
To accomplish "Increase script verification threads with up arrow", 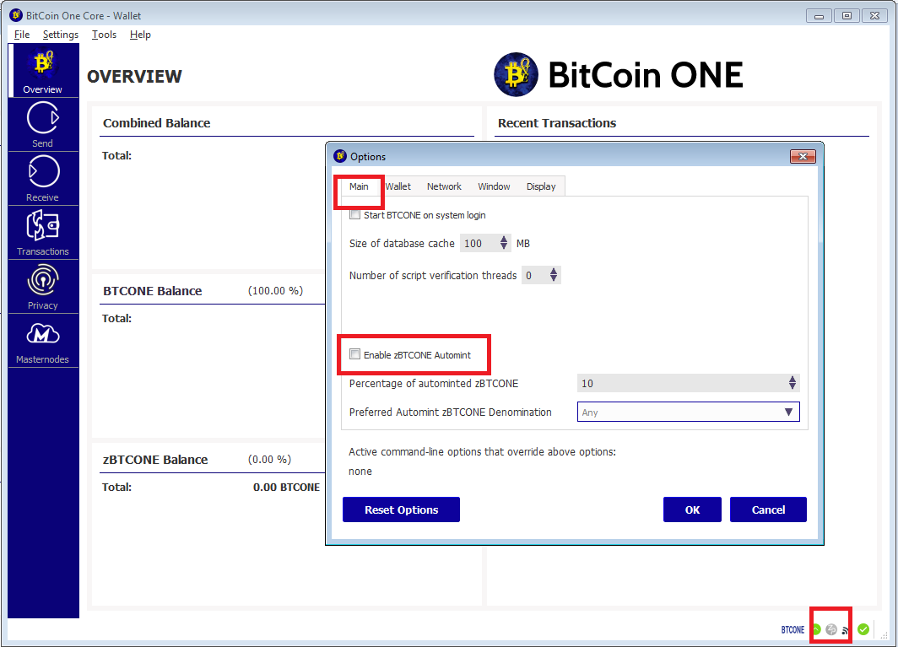I will (554, 271).
